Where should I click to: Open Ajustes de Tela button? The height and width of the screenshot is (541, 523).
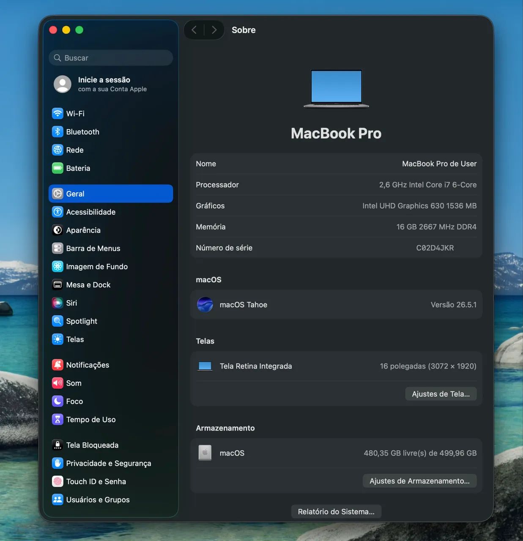coord(441,393)
